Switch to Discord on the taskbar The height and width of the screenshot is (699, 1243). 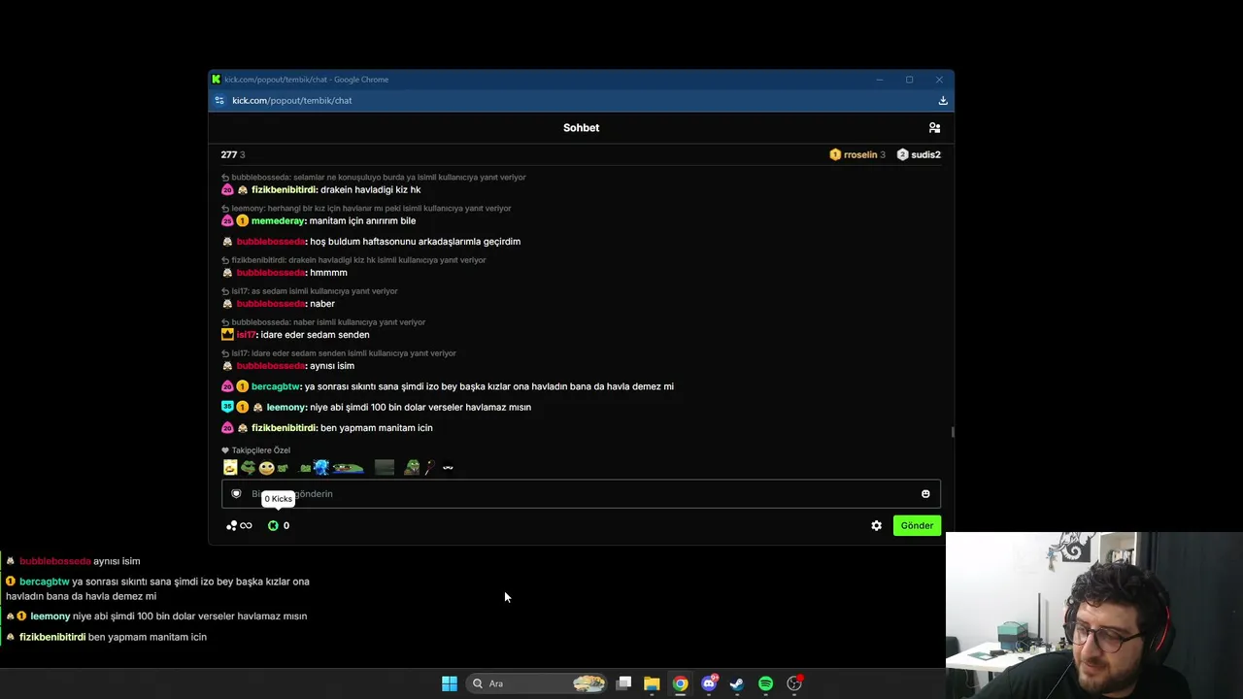[x=709, y=683]
